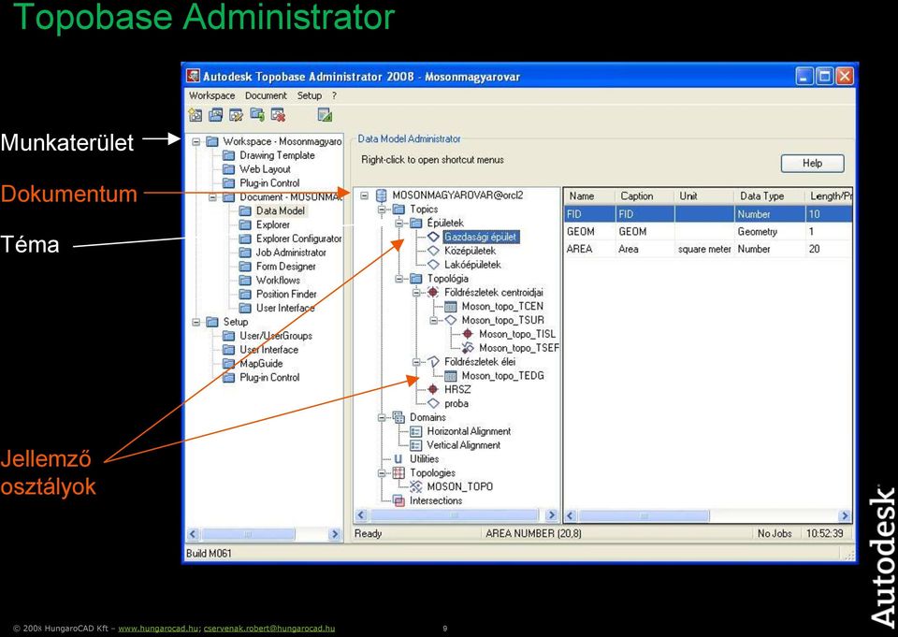Click left arrow of data model tree scrollbar
This screenshot has height=637, width=898.
pyautogui.click(x=361, y=515)
